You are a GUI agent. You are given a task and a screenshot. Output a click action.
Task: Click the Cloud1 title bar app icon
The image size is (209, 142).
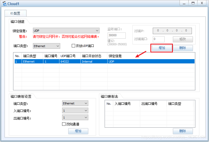4,3
